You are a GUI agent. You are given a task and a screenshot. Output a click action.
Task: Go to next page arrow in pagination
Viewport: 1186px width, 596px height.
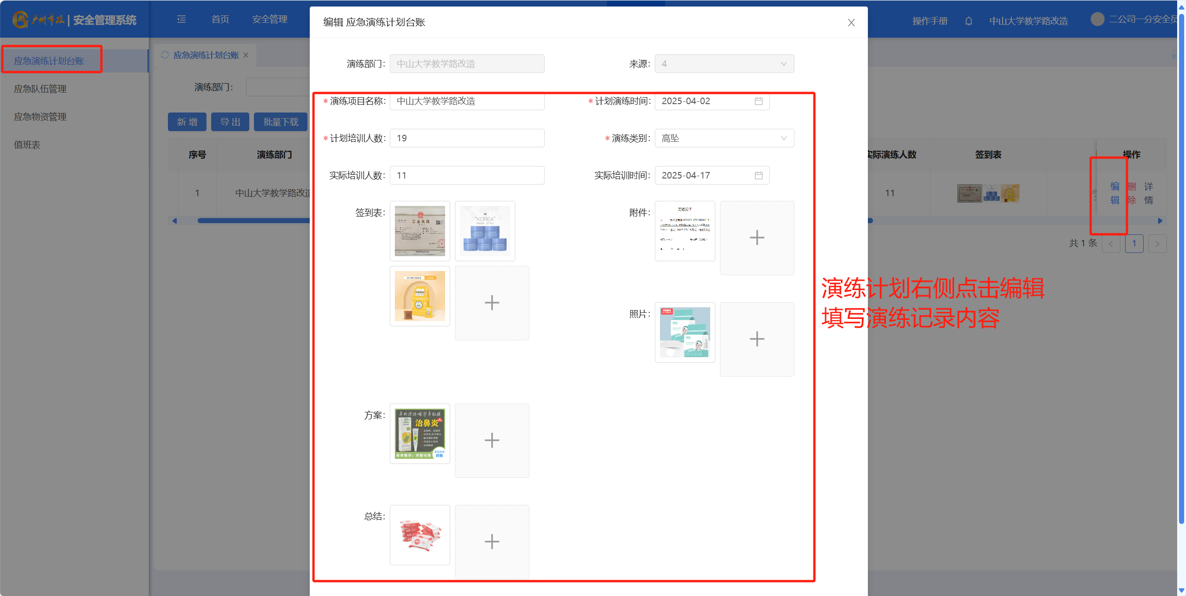(x=1157, y=244)
